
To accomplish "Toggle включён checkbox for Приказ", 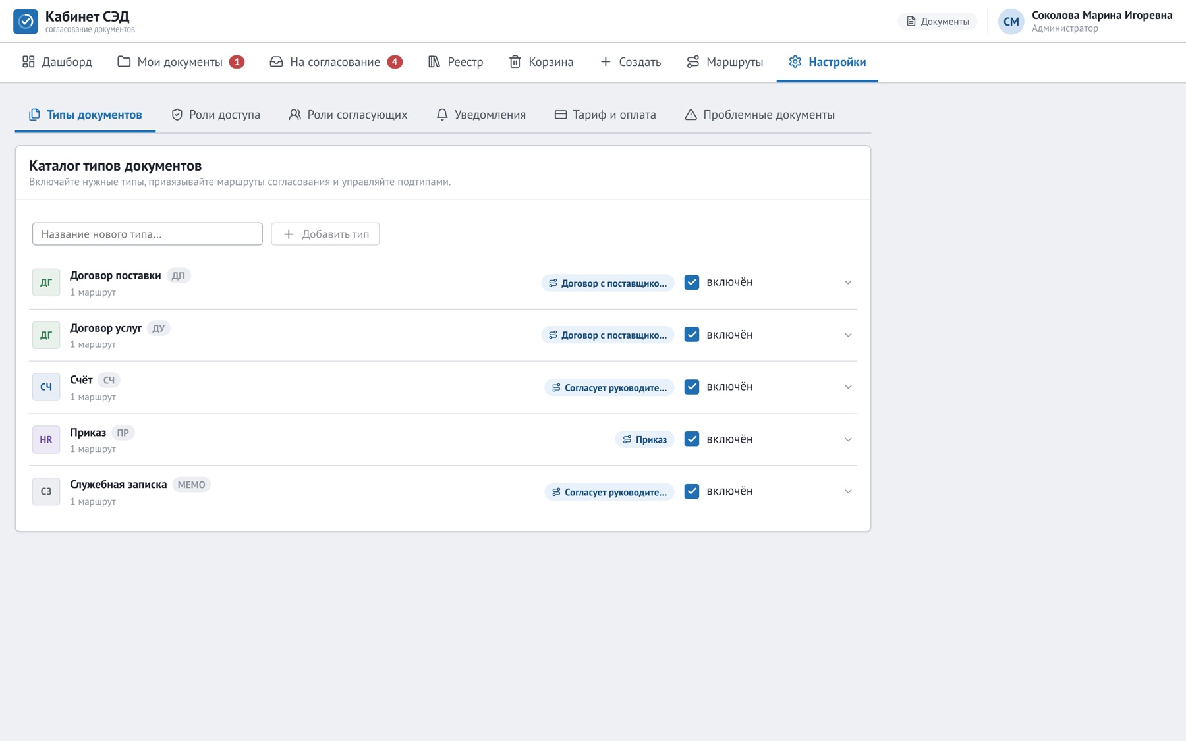I will [692, 439].
